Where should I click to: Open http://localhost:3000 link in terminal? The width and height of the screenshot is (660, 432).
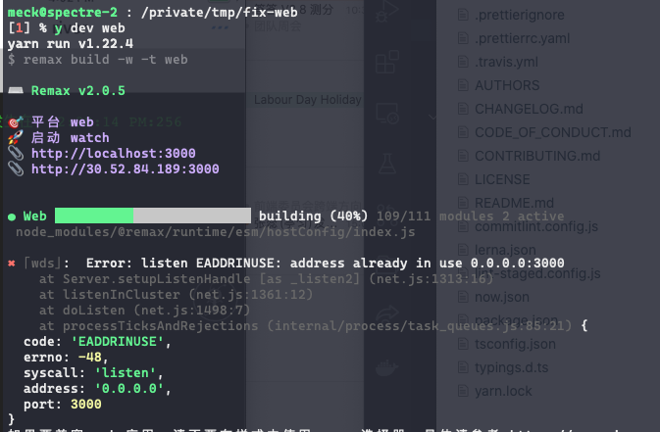113,153
